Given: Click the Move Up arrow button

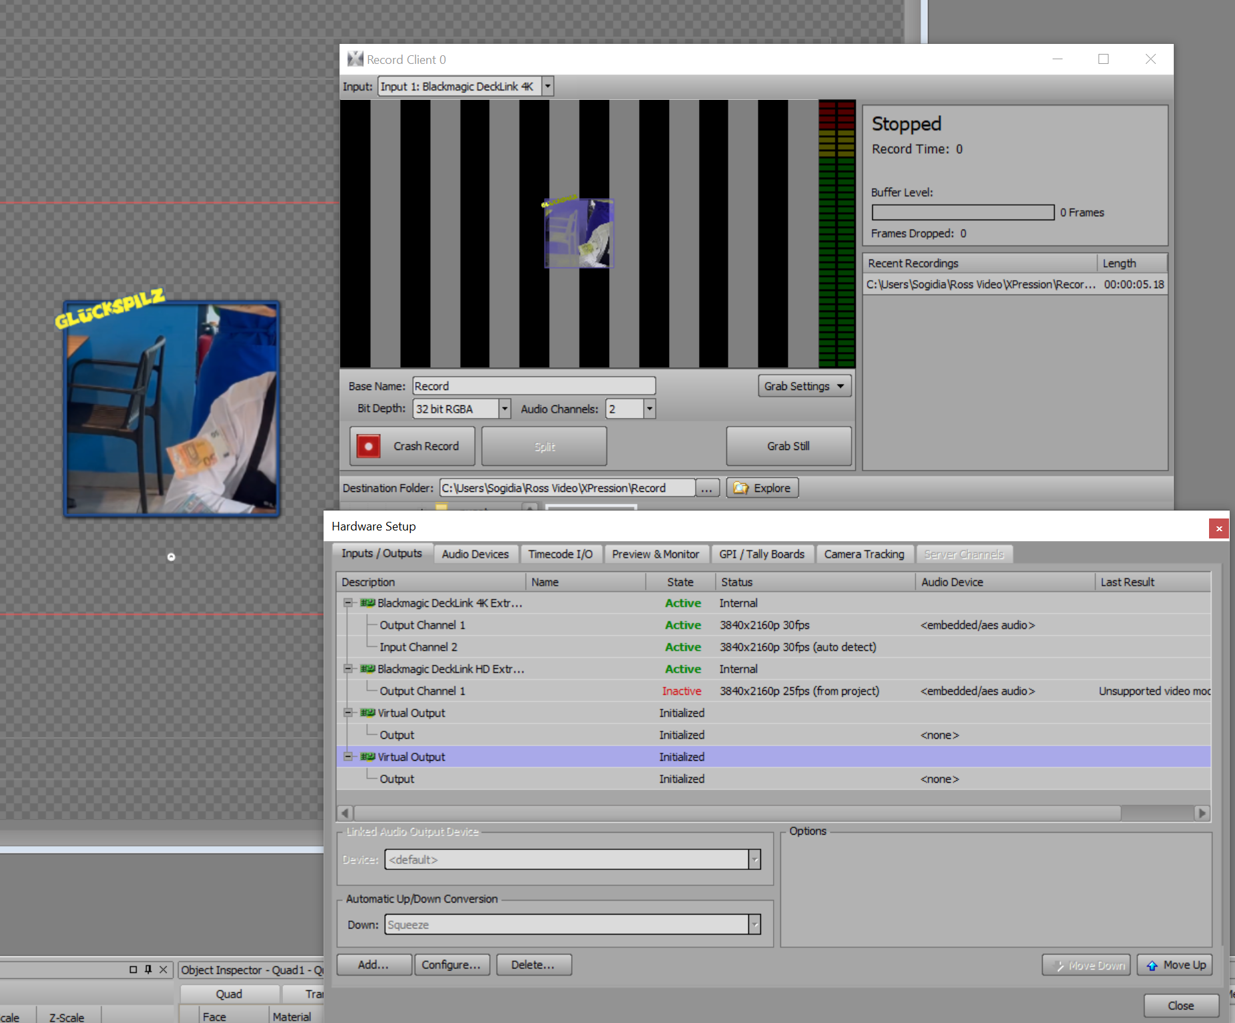Looking at the screenshot, I should pos(1175,965).
